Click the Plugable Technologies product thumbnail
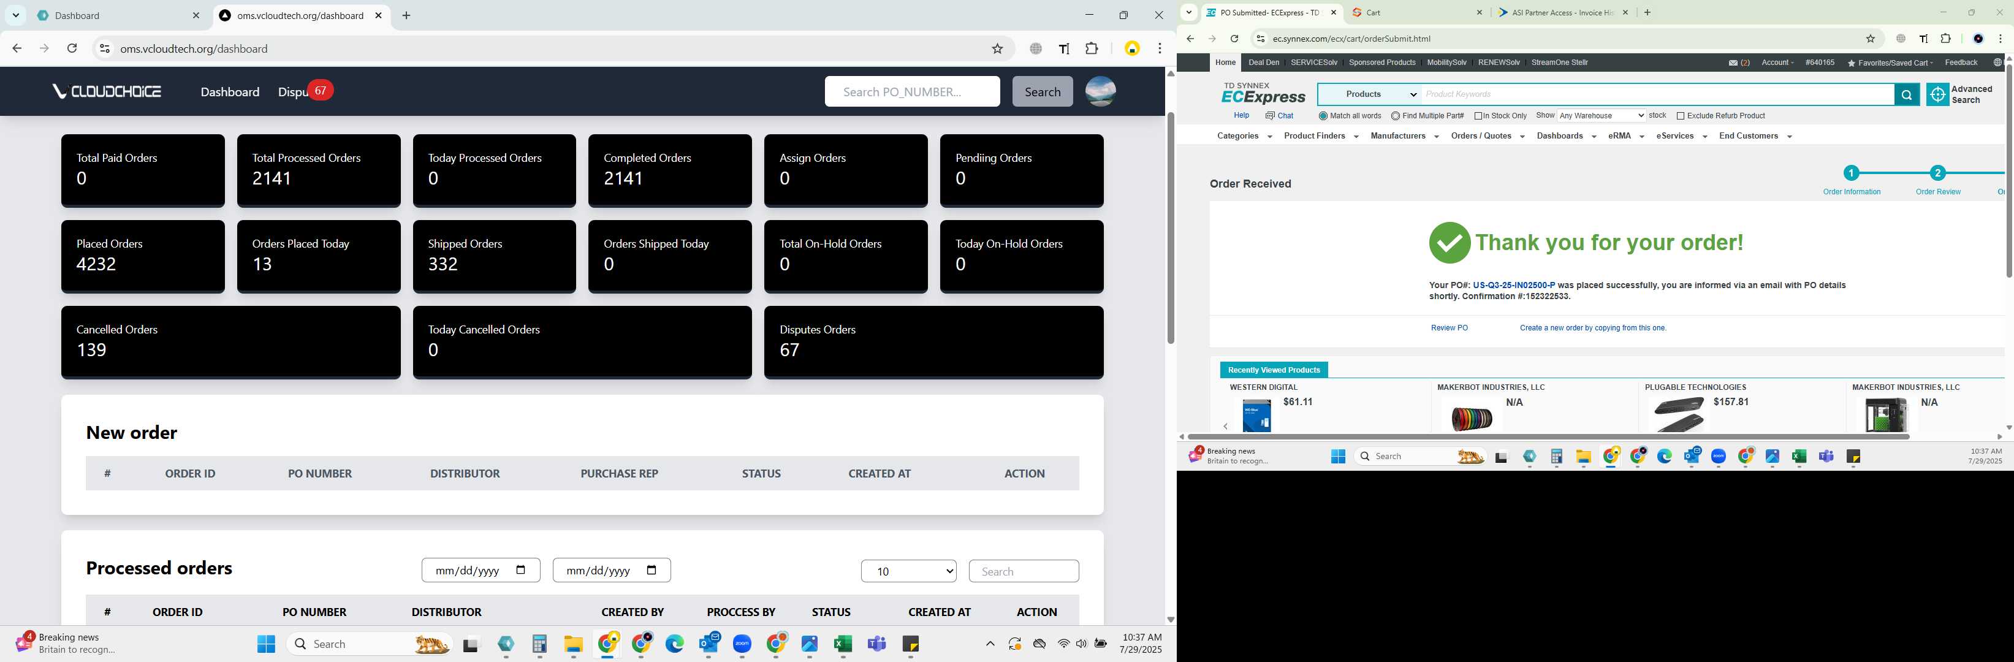The height and width of the screenshot is (662, 2014). tap(1678, 414)
